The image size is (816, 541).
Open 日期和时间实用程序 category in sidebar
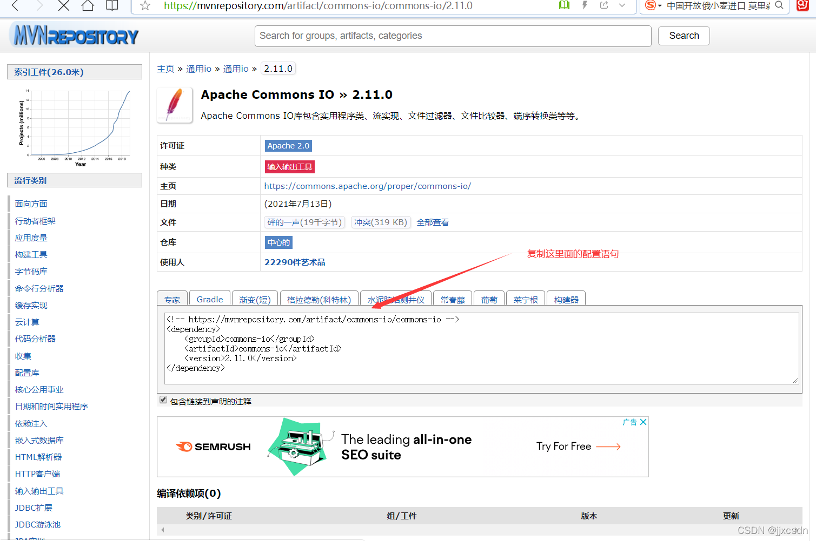(x=51, y=407)
